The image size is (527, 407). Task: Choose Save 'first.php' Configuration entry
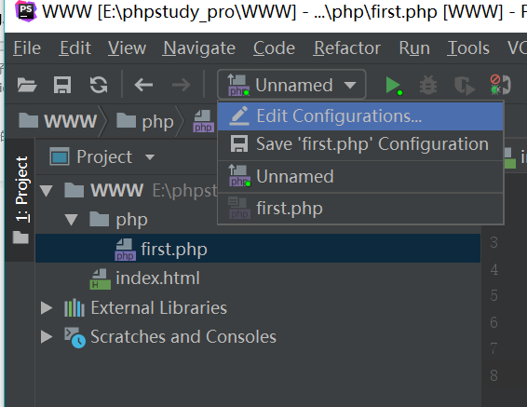[x=360, y=144]
